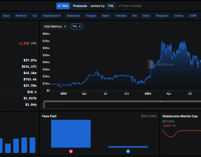This screenshot has height=157, width=201.
Task: Click the New button with sparkle icon
Action: tap(63, 6)
